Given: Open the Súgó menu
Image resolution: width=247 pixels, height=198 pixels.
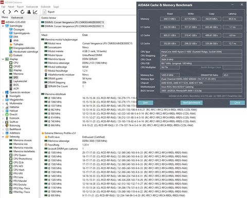Looking at the screenshot, I should pos(56,7).
